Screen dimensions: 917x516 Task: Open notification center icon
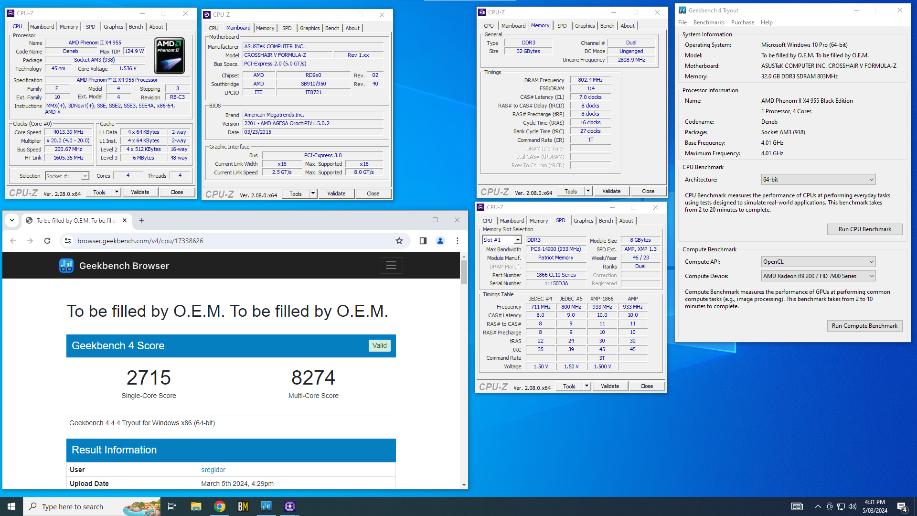(x=902, y=507)
